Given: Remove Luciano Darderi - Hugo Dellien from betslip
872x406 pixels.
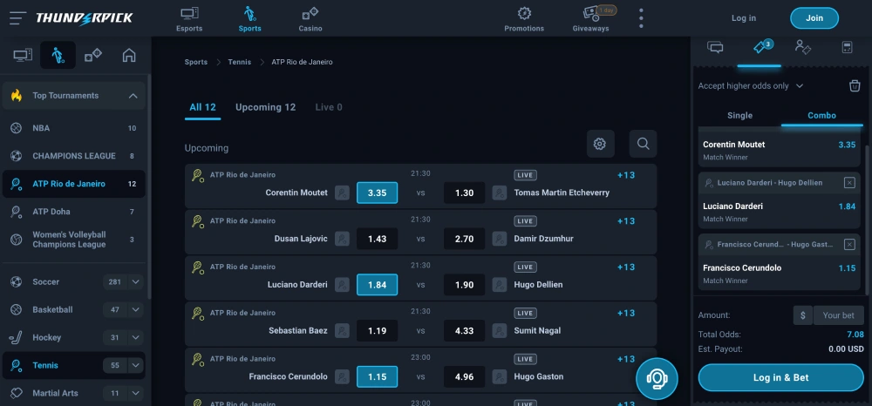Looking at the screenshot, I should [x=849, y=183].
